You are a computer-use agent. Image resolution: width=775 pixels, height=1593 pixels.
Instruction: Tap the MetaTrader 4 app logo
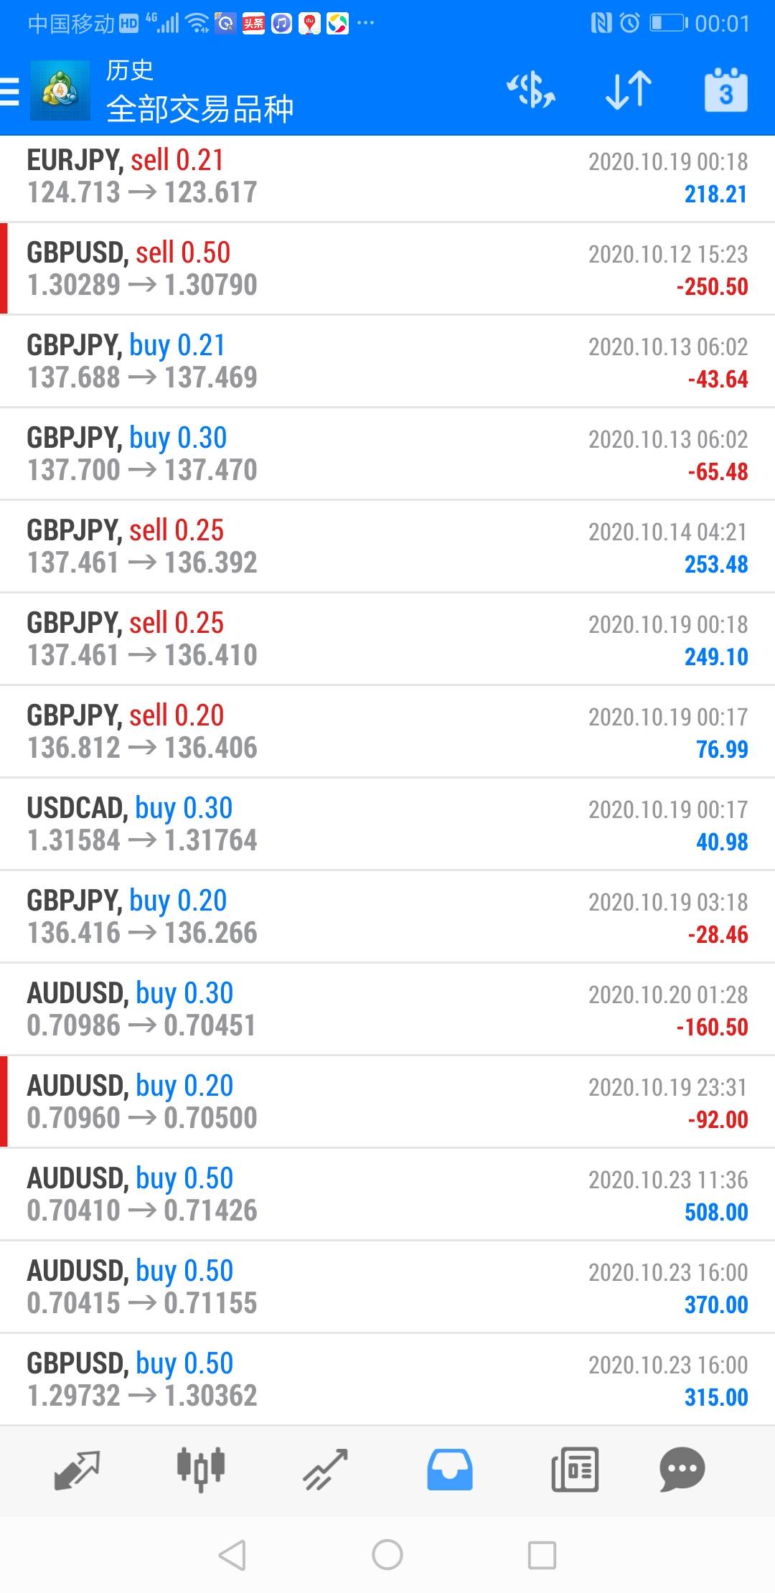[x=60, y=90]
